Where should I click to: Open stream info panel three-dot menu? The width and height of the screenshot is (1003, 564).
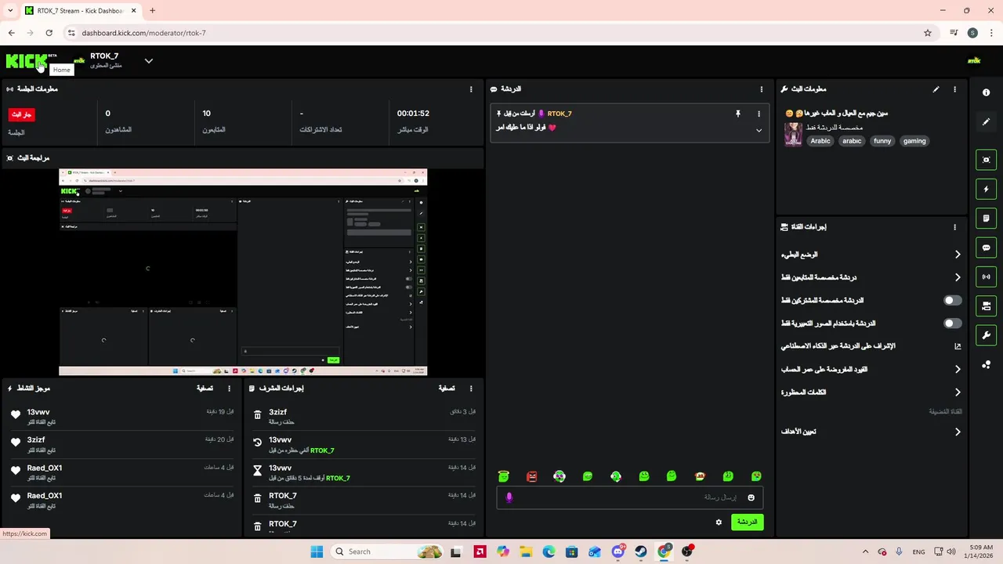coord(954,89)
